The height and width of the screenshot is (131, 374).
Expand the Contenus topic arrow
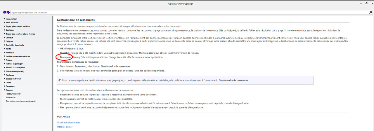pyautogui.click(x=4, y=30)
